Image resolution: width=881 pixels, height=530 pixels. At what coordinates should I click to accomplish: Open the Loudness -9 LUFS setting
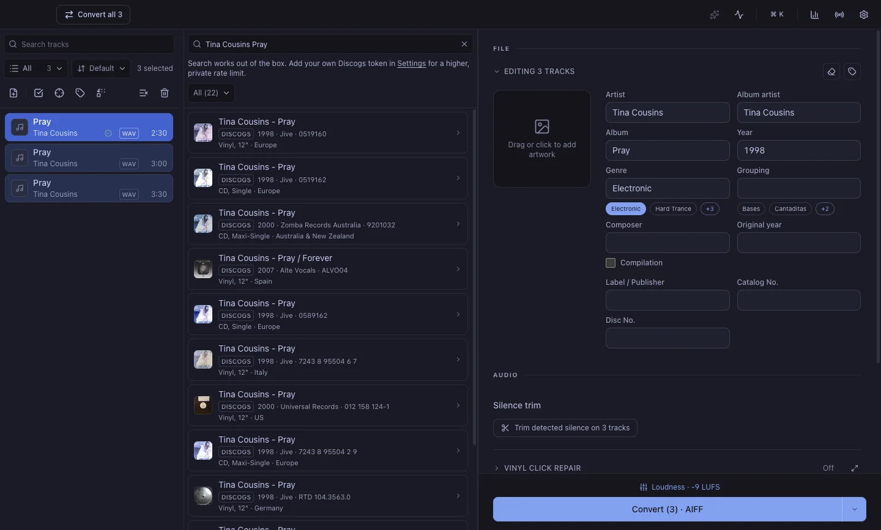point(680,487)
